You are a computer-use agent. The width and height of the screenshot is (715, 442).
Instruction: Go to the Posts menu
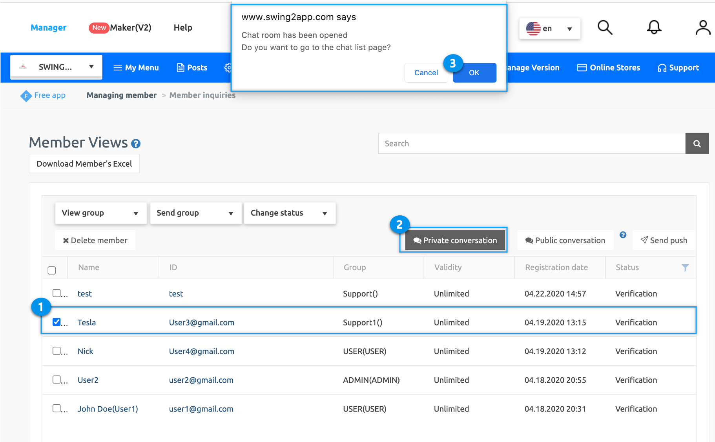tap(192, 67)
